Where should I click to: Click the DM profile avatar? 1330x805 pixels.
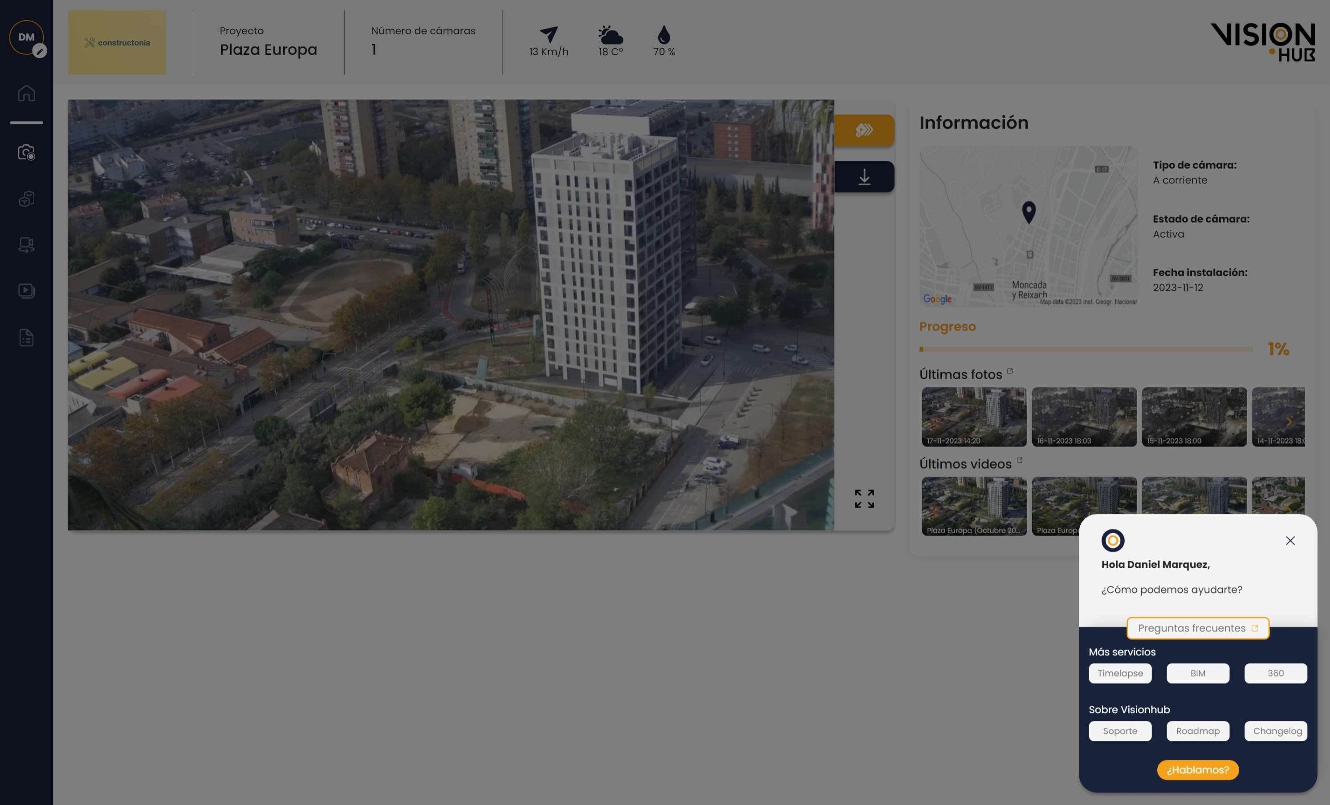(26, 37)
